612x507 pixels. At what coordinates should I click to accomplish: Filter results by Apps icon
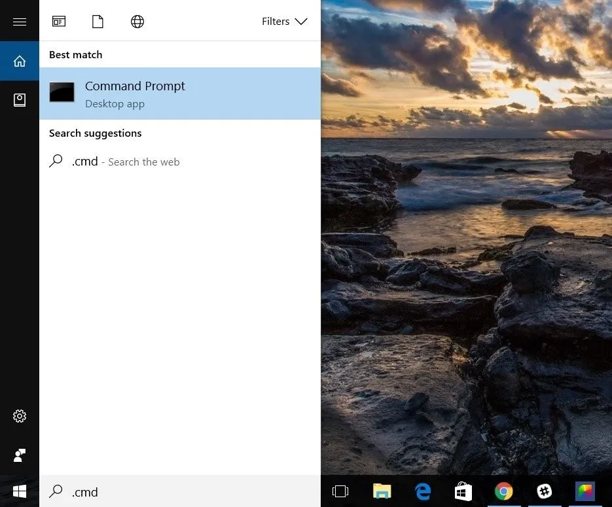pyautogui.click(x=59, y=21)
